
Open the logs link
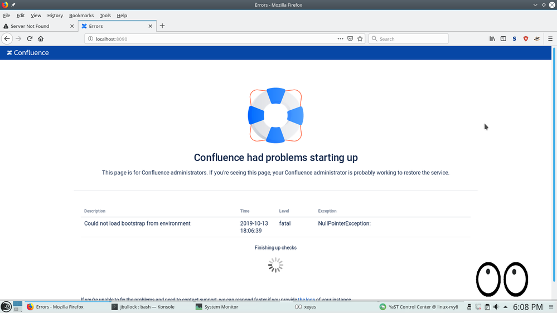tap(306, 299)
